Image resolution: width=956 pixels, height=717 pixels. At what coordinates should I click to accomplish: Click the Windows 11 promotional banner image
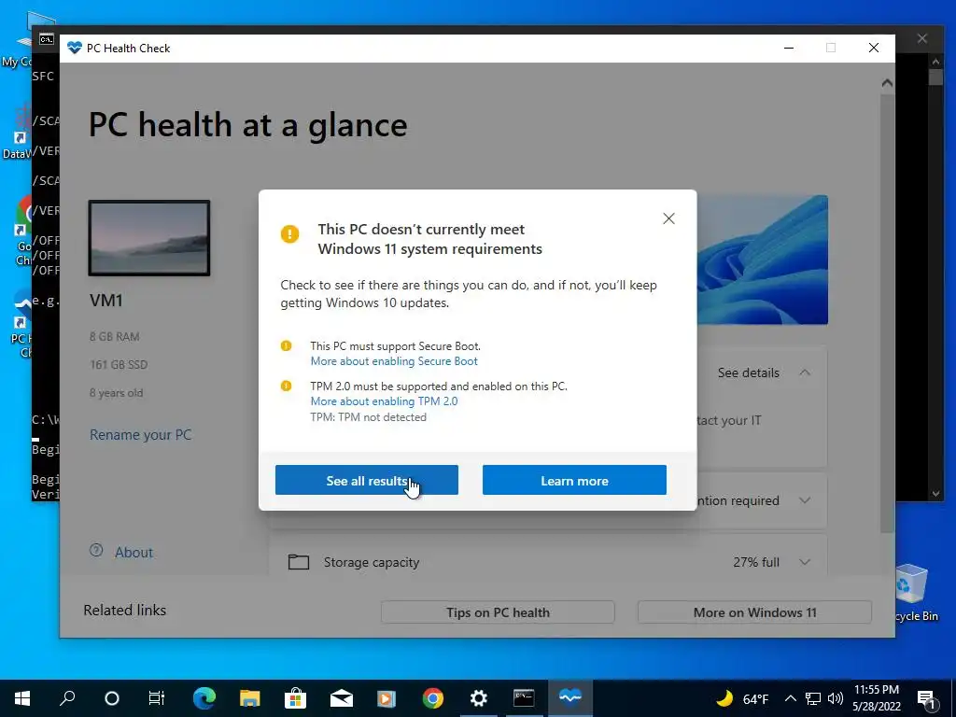click(x=762, y=260)
